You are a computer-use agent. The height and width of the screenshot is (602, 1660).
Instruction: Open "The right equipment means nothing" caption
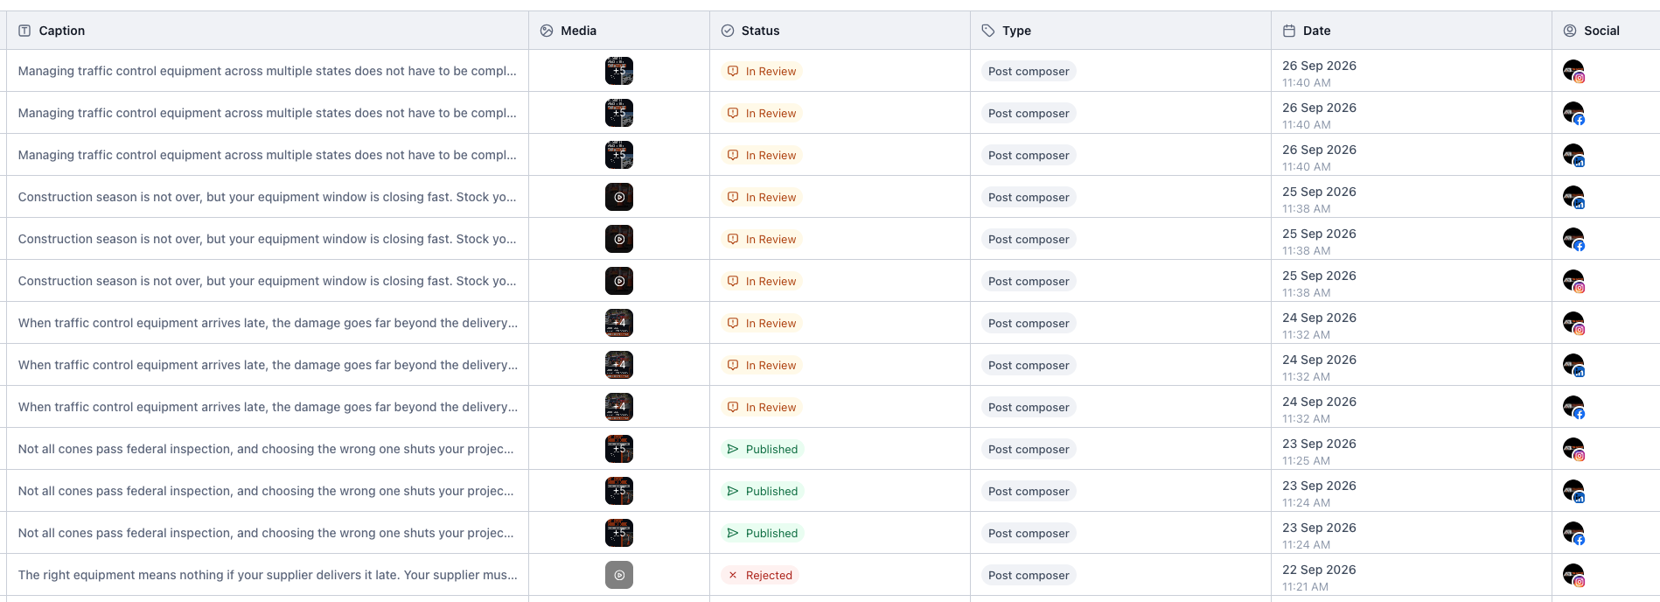point(268,575)
